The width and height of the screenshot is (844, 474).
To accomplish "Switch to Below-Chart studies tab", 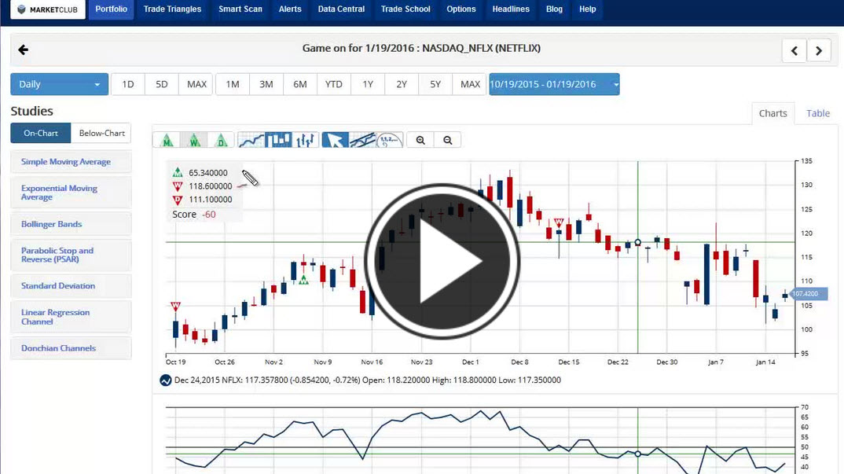I will point(101,133).
